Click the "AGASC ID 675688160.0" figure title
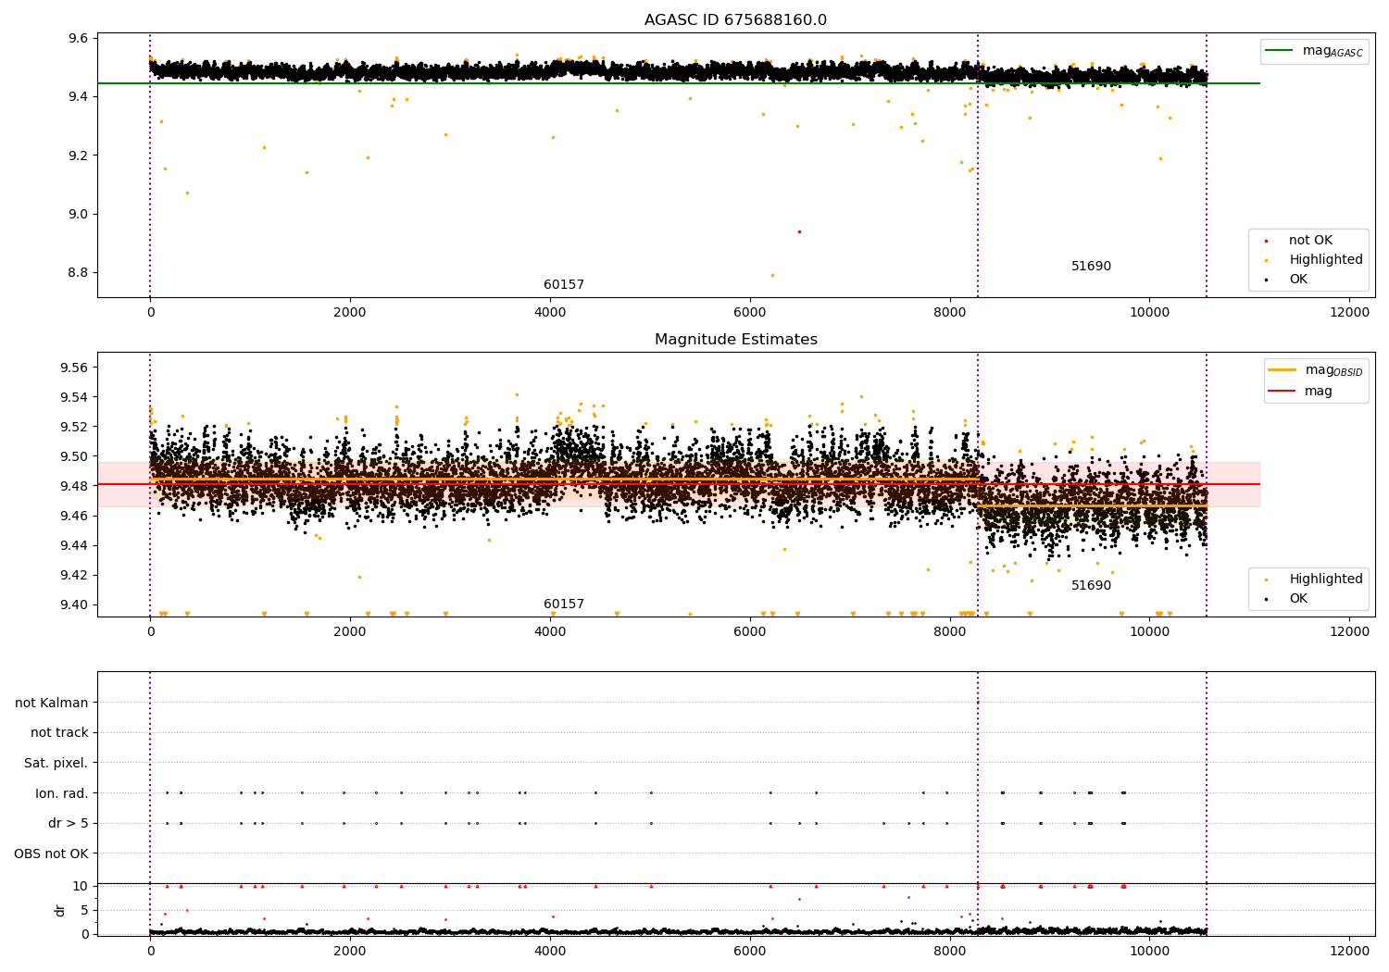 point(735,20)
